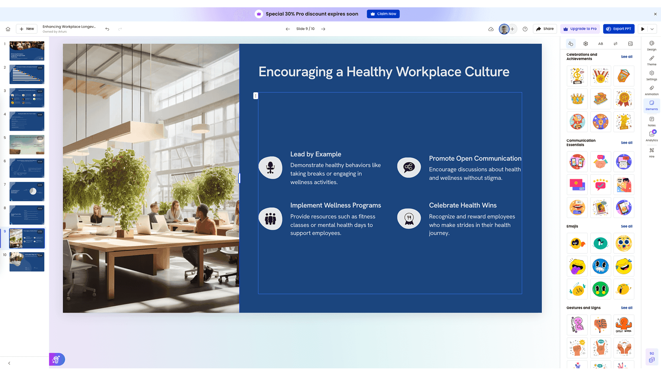Open the AI assistant button at bottom left
This screenshot has height=376, width=661.
[56, 359]
